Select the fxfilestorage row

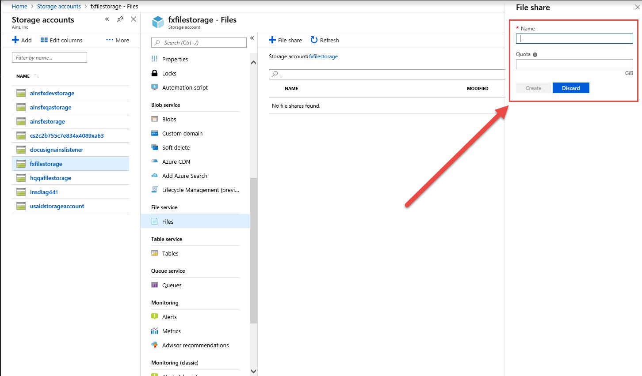point(71,164)
